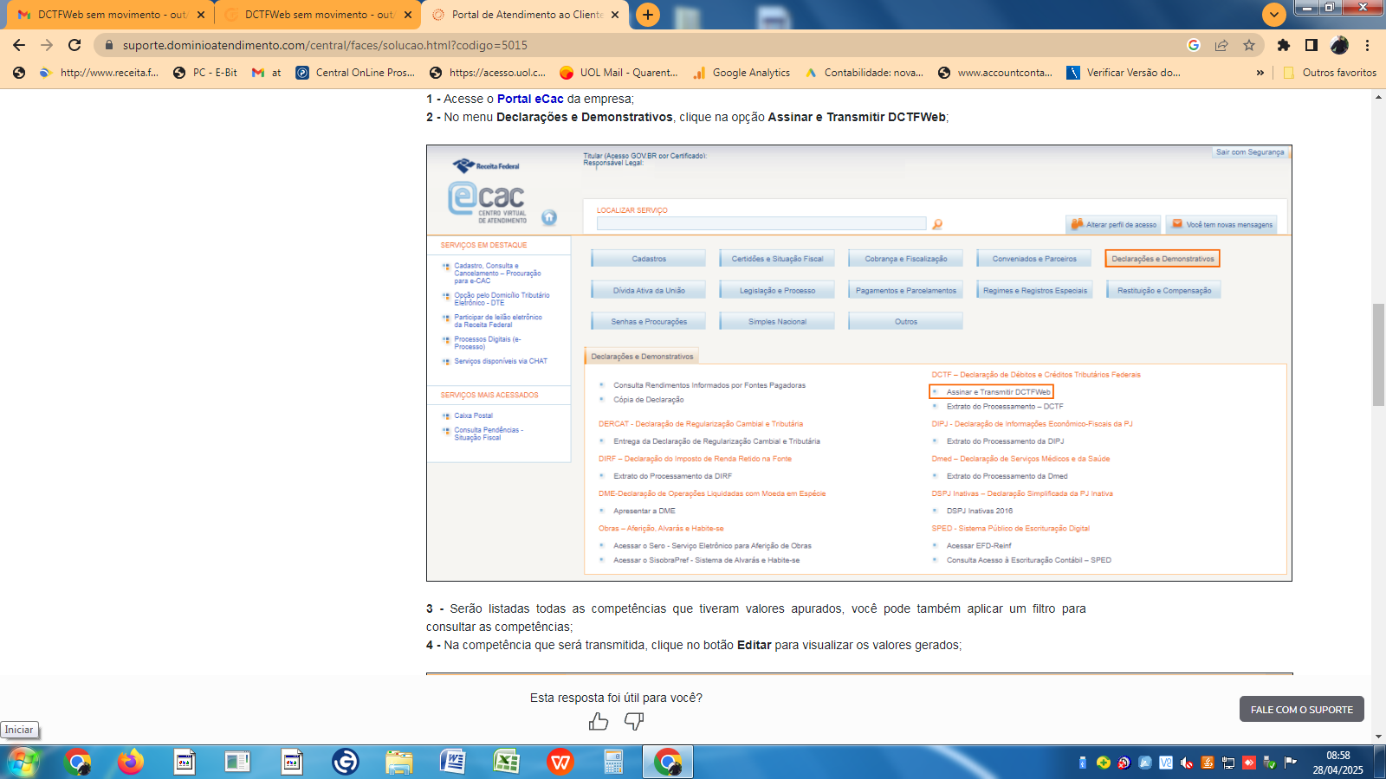Open the Google Analytics bookmark

pos(742,73)
